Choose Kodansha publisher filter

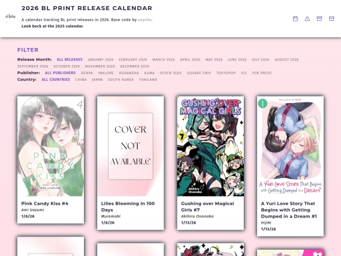coord(129,73)
